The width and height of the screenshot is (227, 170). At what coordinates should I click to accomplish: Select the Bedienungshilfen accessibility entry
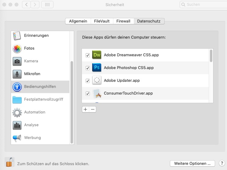tap(40, 87)
